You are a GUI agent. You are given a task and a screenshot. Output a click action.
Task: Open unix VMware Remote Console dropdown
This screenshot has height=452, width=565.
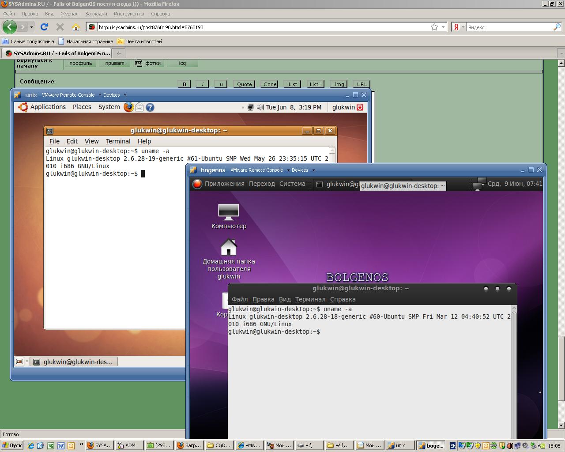pyautogui.click(x=99, y=95)
